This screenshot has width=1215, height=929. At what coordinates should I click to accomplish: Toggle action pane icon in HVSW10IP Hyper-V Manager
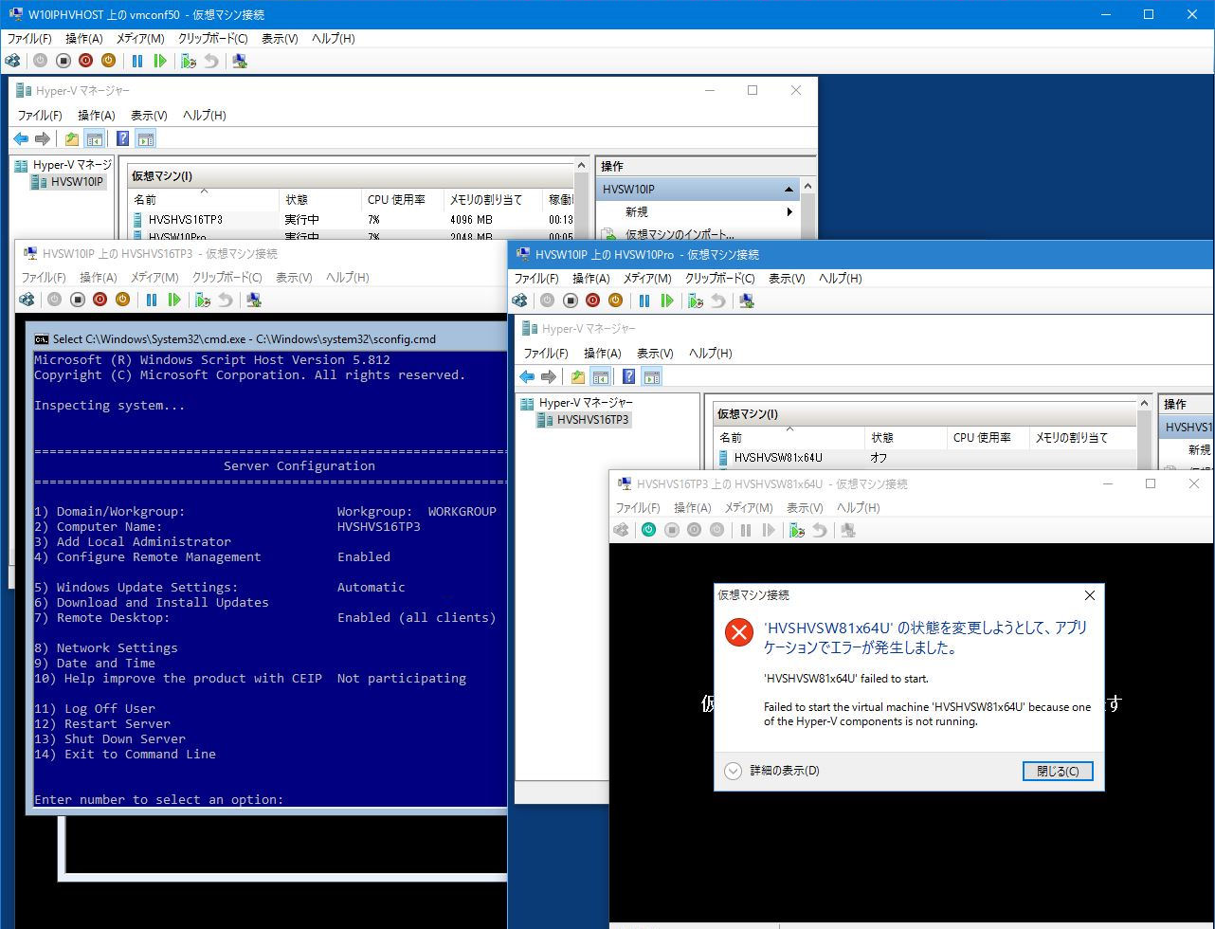point(145,138)
